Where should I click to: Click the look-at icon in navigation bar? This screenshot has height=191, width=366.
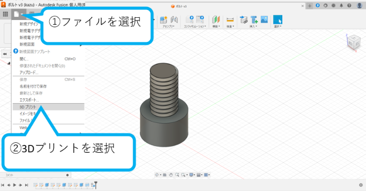165,175
